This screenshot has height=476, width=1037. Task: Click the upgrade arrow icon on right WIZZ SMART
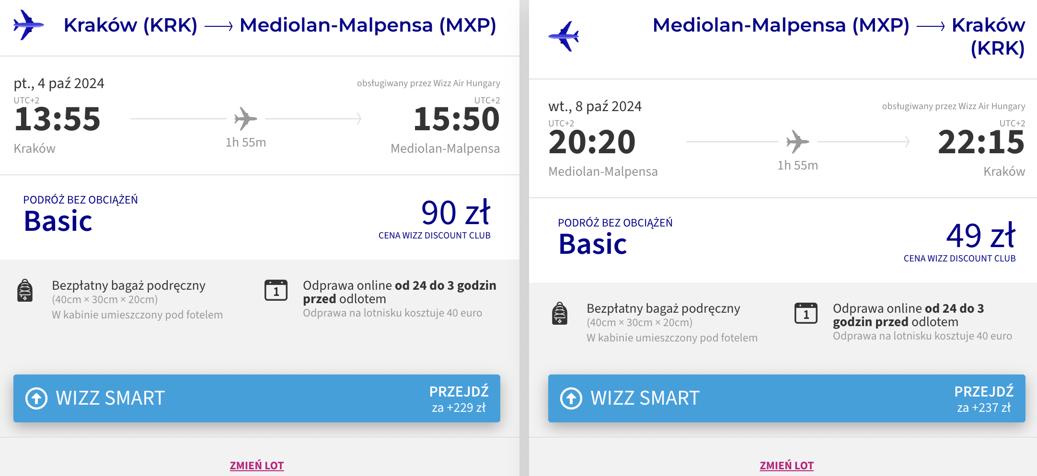pyautogui.click(x=571, y=398)
